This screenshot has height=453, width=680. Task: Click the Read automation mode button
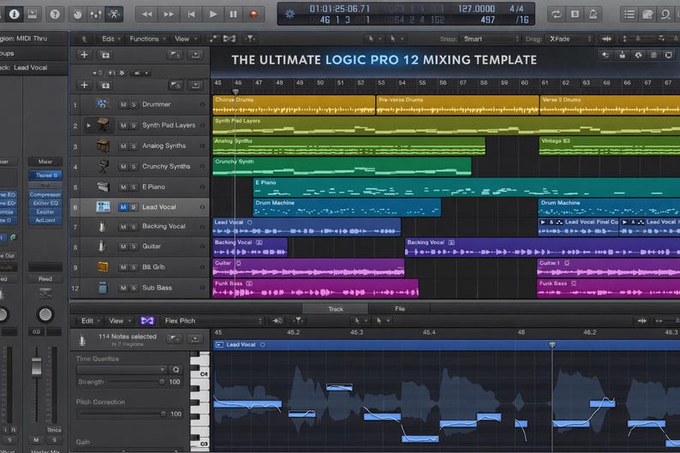point(45,279)
